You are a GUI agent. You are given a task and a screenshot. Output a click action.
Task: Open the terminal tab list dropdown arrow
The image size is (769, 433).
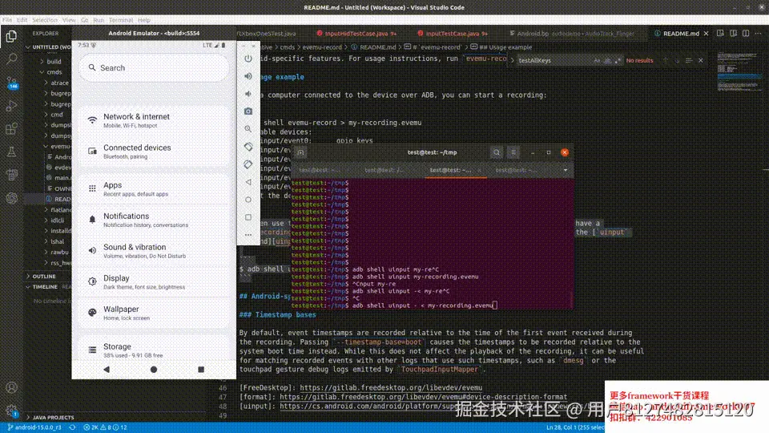tap(566, 170)
